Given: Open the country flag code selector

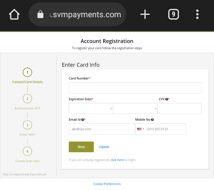Looking at the screenshot, I should (140, 129).
